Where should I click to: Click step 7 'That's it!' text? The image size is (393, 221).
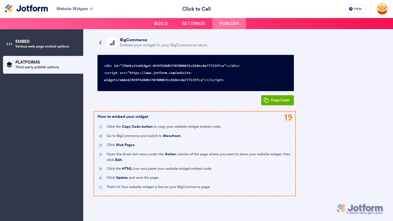click(159, 187)
